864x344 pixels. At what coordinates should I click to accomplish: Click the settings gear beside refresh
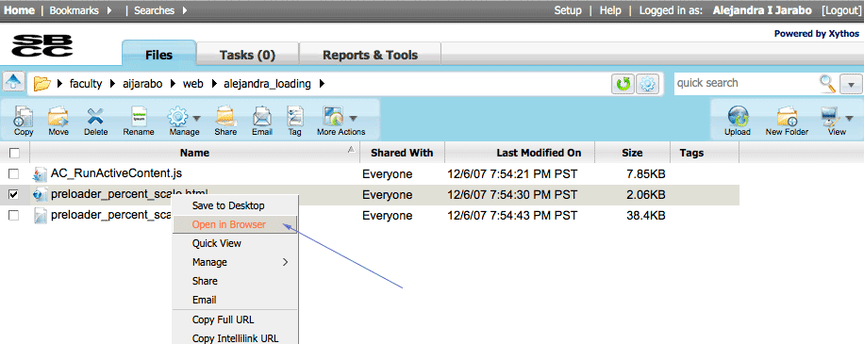(x=647, y=84)
